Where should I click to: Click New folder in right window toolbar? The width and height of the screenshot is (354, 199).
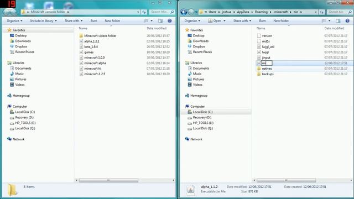click(x=281, y=21)
